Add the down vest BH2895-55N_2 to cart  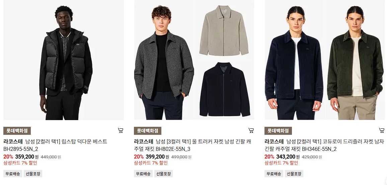(121, 130)
